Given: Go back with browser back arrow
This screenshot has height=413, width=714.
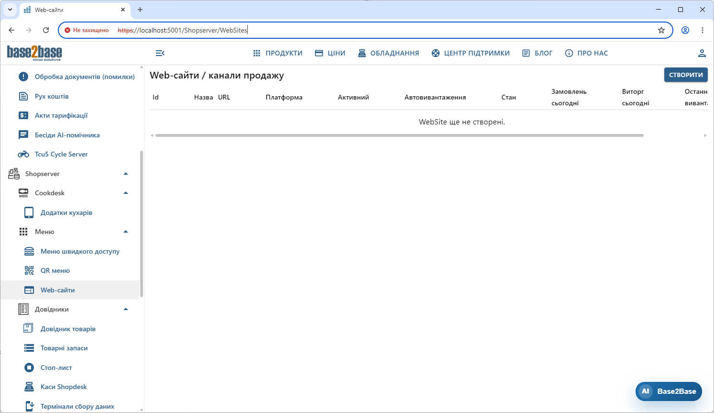Looking at the screenshot, I should [x=11, y=30].
